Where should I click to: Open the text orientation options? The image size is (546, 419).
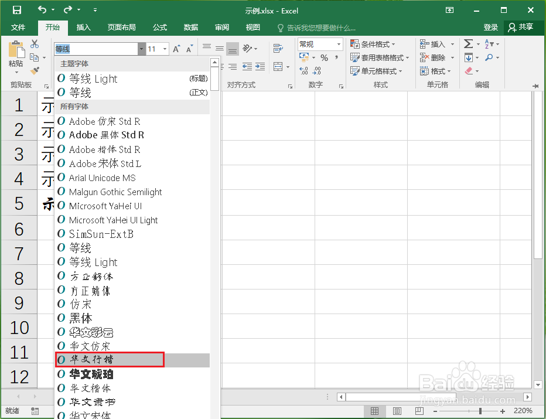point(250,49)
